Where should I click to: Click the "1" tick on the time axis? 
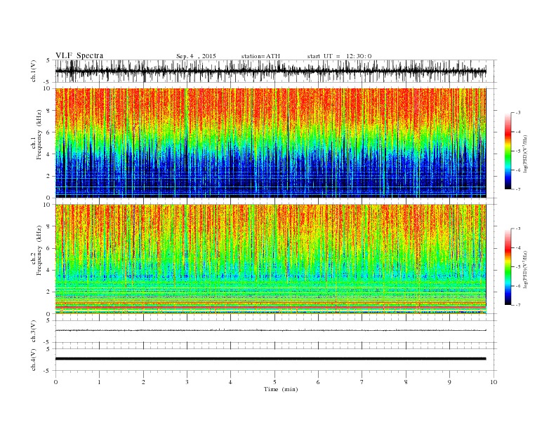pos(99,382)
